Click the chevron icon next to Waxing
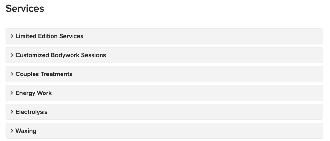 (x=12, y=131)
